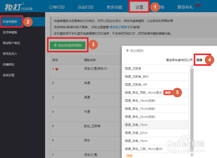This screenshot has height=158, width=217.
Task: Open the 菜鸟电子面单 tutorial link
Action: (x=118, y=27)
